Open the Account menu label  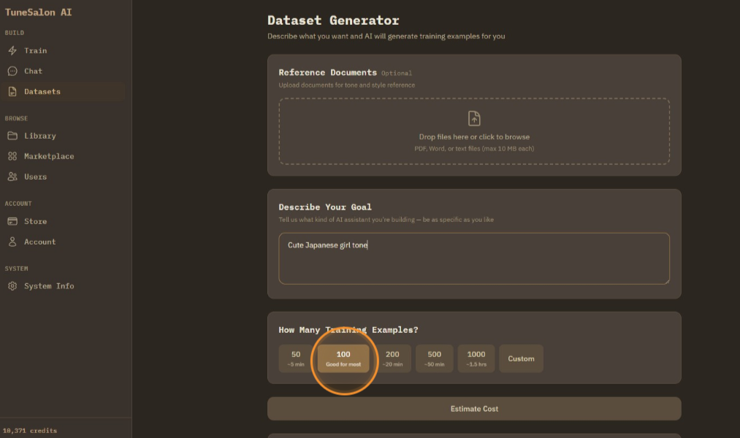[x=40, y=242]
